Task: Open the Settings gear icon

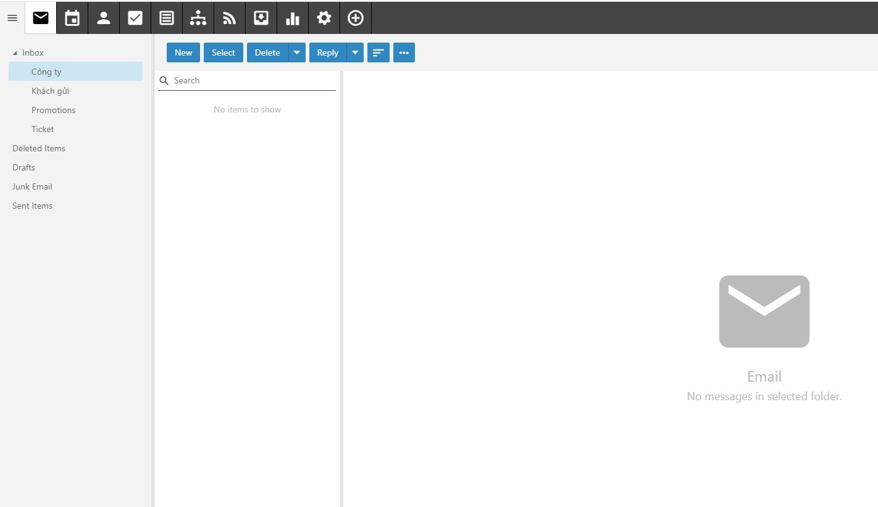Action: point(324,18)
